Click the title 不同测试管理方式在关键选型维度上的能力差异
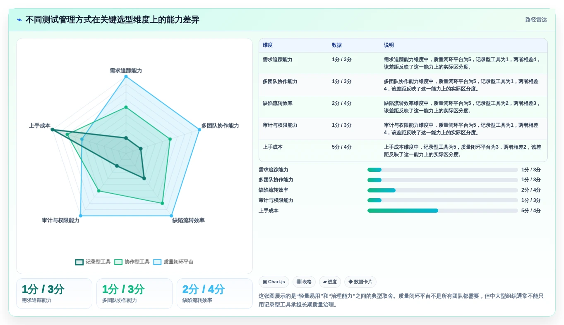Image resolution: width=564 pixels, height=325 pixels. (112, 20)
